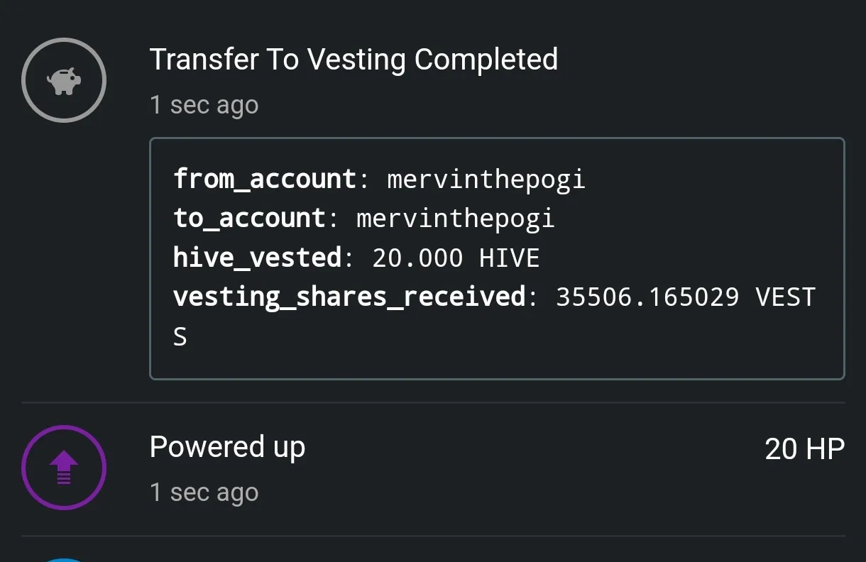
Task: Click the purple power up arrow icon
Action: point(64,468)
